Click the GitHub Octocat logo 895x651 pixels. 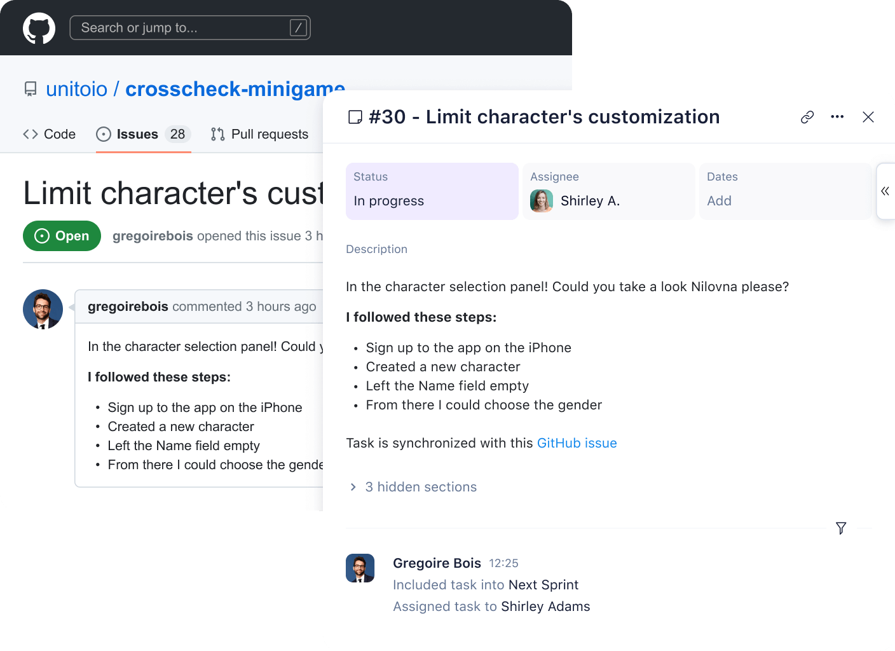(39, 28)
